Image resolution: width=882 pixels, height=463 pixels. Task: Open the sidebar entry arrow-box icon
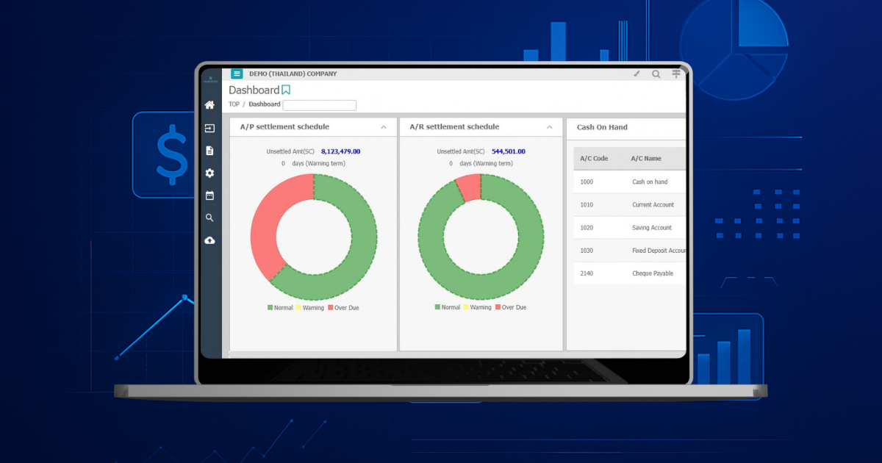point(209,129)
